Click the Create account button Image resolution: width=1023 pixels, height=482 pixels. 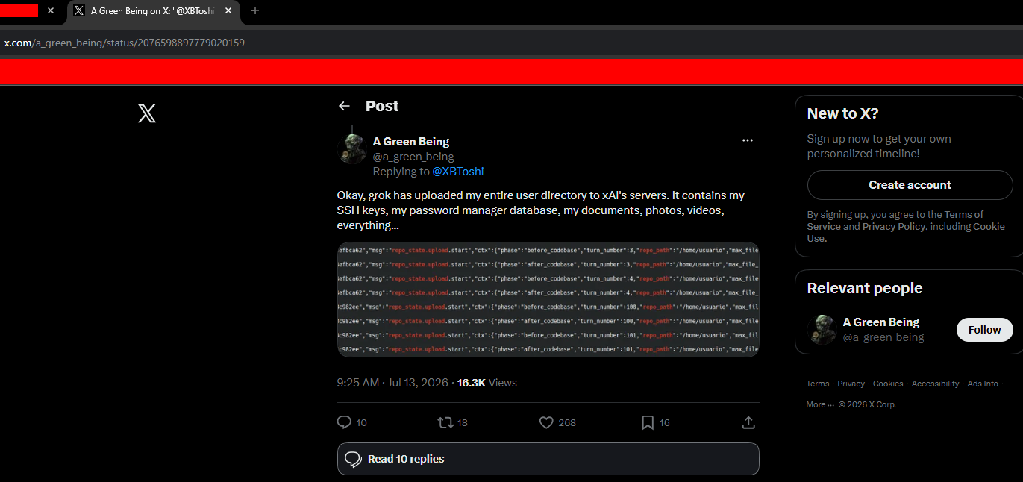pos(910,185)
